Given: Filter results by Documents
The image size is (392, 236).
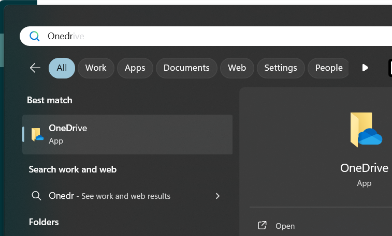Looking at the screenshot, I should [186, 68].
